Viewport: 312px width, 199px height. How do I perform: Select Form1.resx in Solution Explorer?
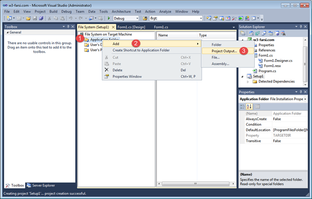tap(273, 66)
